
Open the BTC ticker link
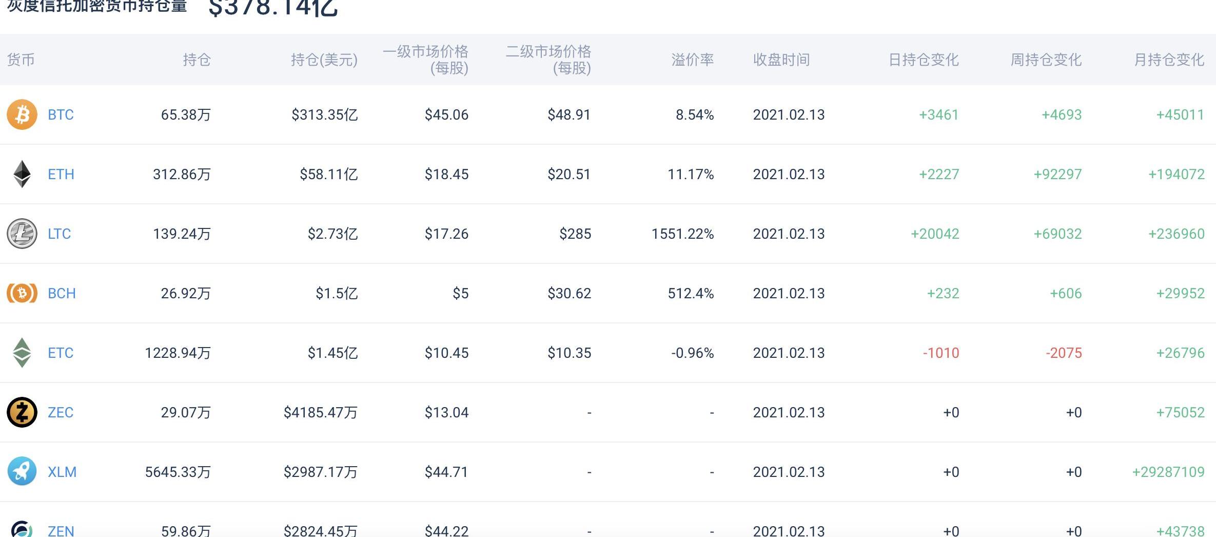point(61,114)
